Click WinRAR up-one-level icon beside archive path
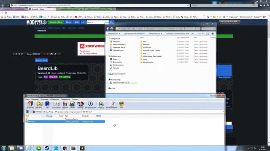Viewport: 270px width, 151px height. coord(27,112)
